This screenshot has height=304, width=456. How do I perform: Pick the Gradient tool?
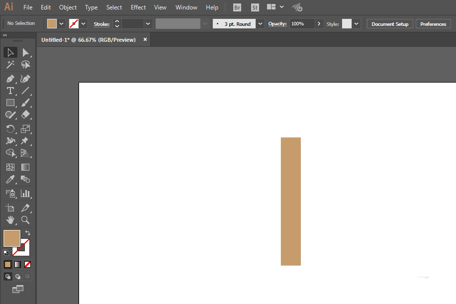tap(25, 167)
